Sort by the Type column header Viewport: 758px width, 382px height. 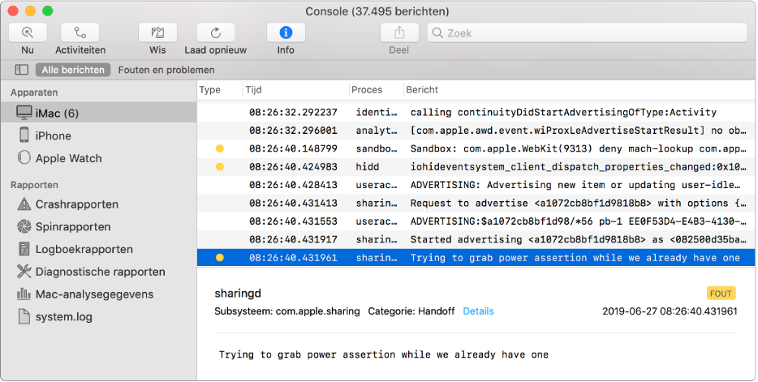[x=210, y=90]
